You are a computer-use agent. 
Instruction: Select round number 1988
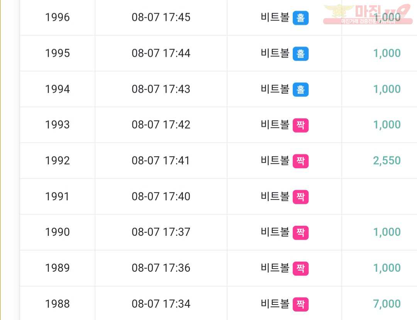tap(58, 304)
